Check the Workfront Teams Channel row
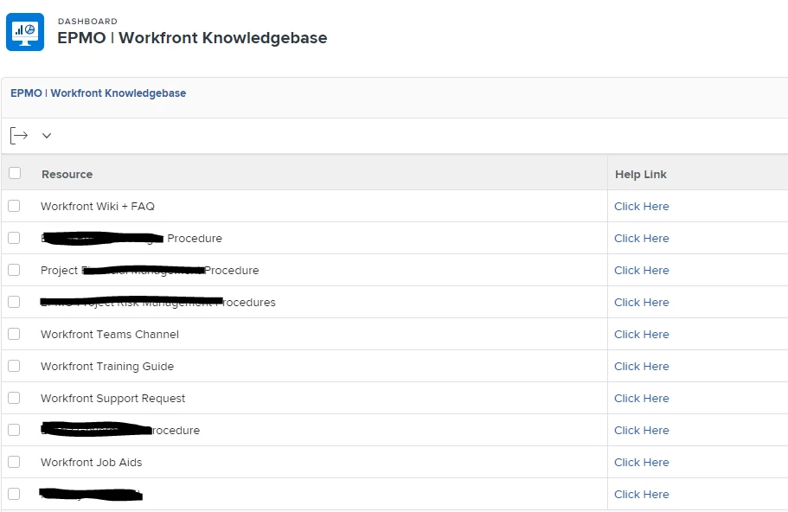The height and width of the screenshot is (512, 788). pyautogui.click(x=14, y=334)
